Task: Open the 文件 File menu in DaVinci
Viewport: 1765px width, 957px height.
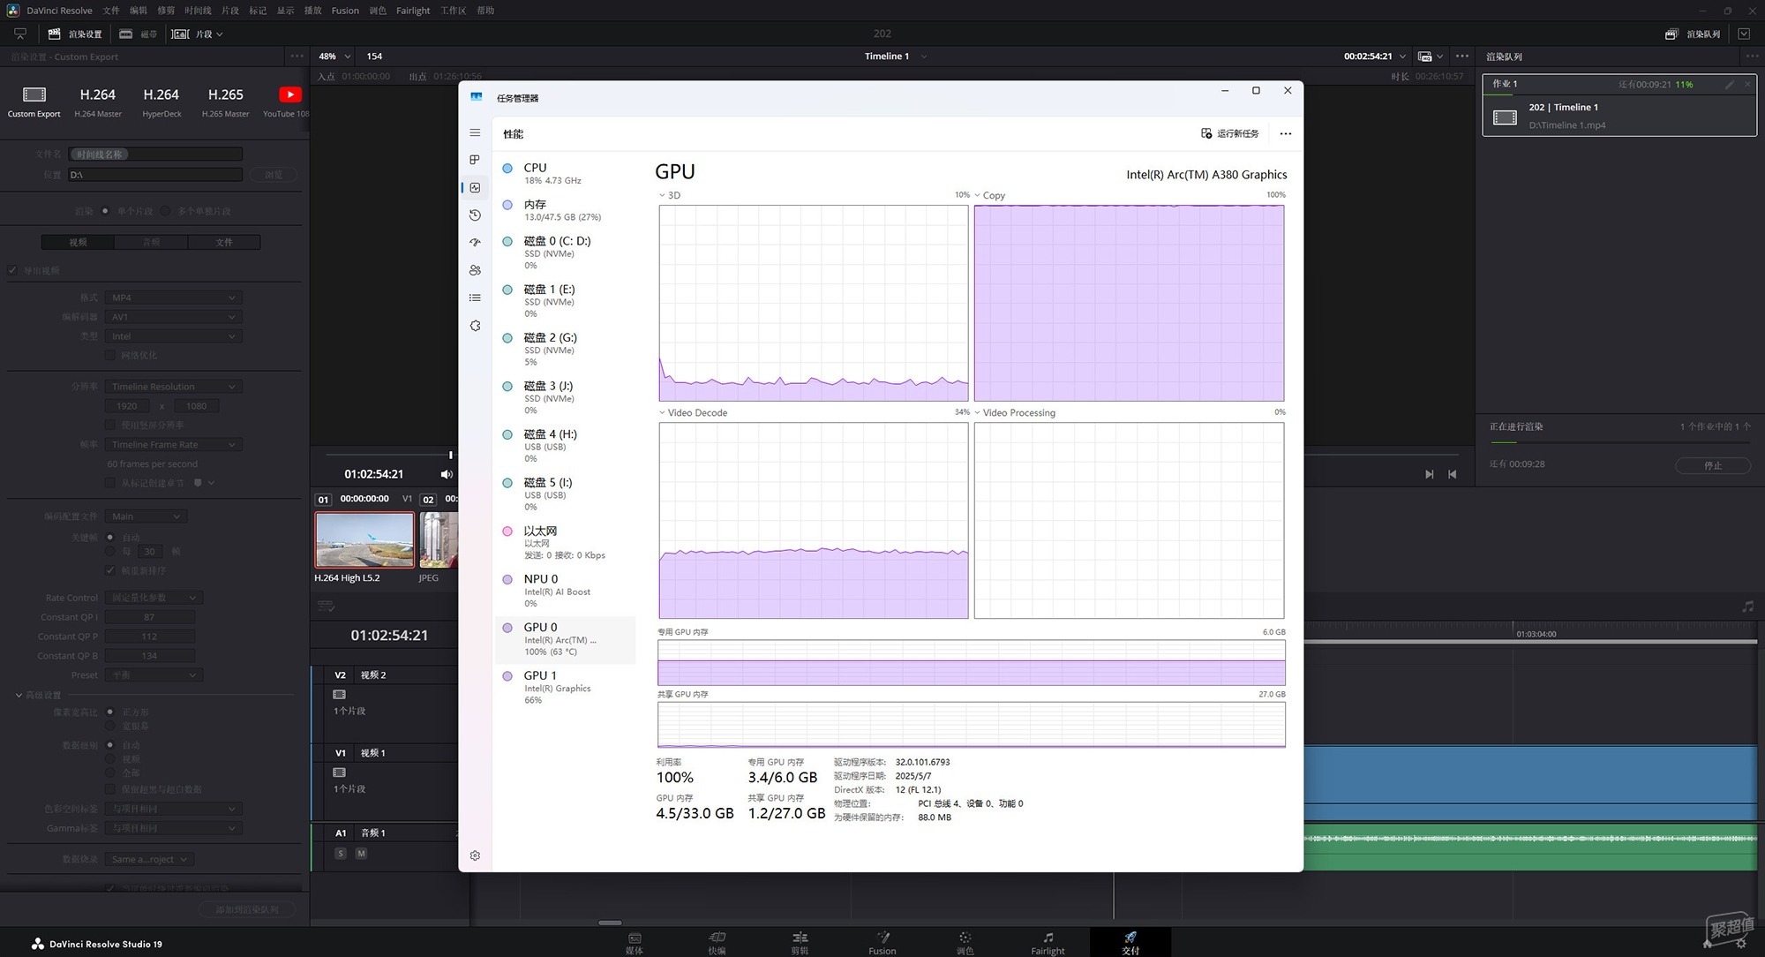Action: [x=111, y=11]
